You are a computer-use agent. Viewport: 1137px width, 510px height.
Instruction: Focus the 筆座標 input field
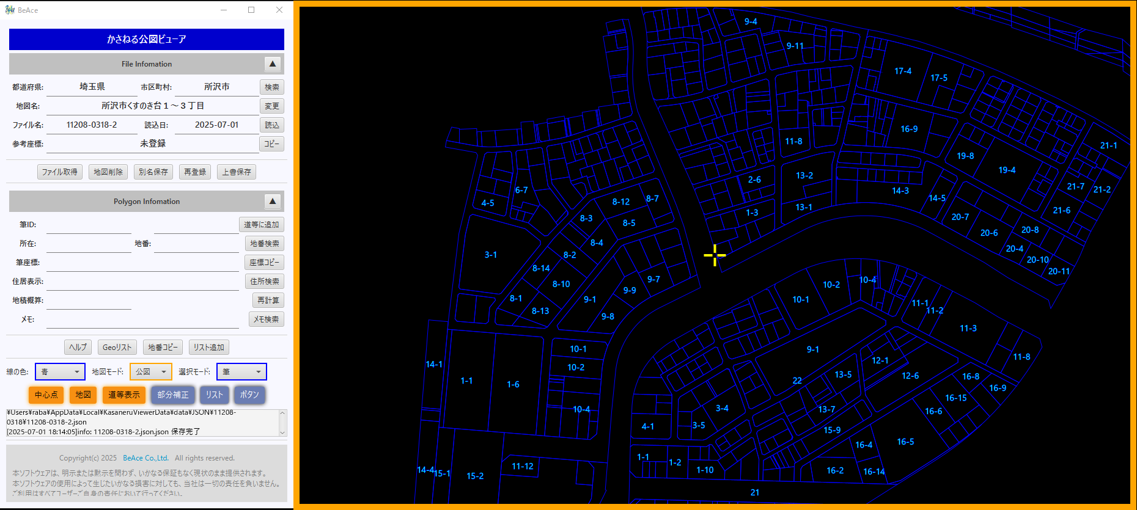142,263
